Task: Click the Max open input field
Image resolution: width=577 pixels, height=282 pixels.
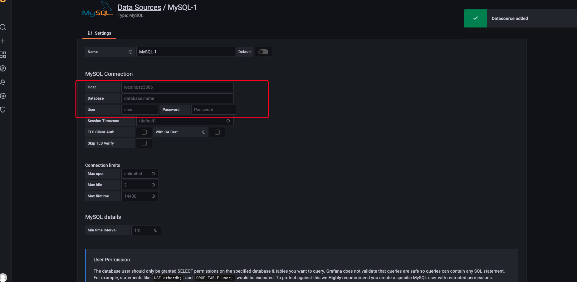Action: click(x=140, y=174)
